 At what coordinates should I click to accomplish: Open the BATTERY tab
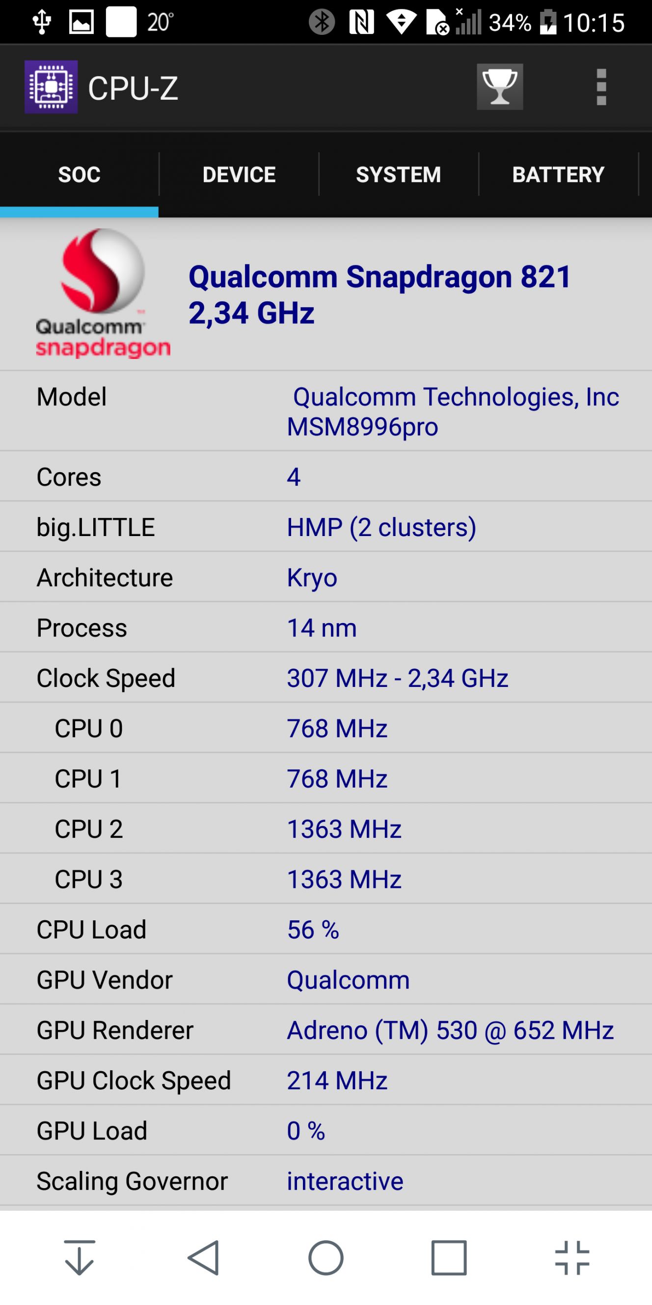pyautogui.click(x=558, y=175)
